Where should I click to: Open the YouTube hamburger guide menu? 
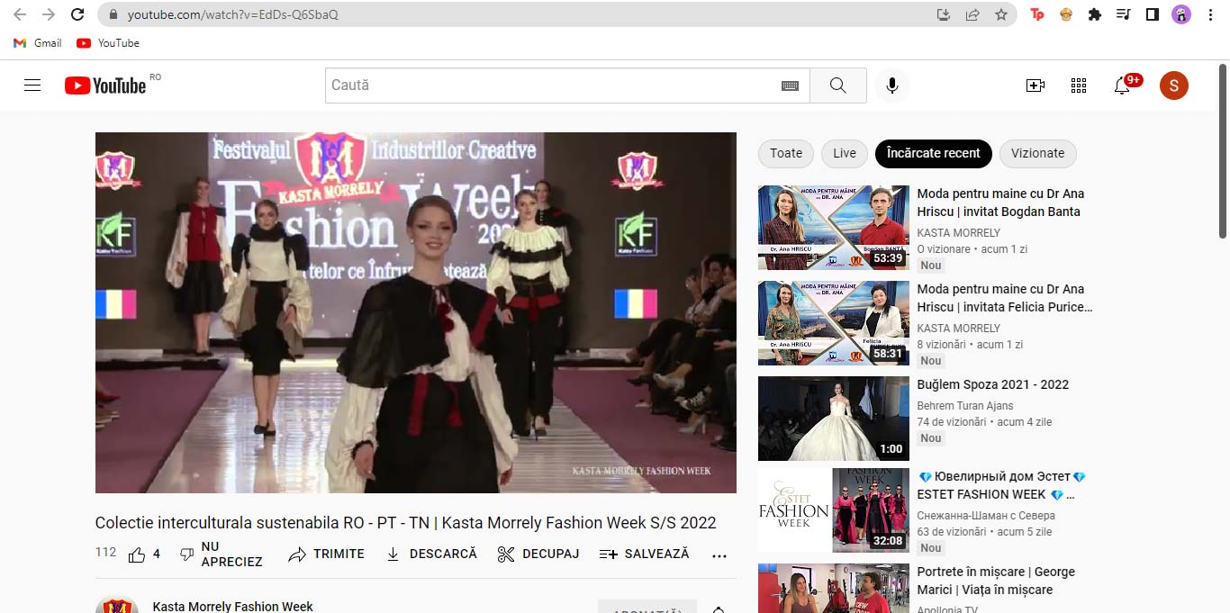point(32,86)
